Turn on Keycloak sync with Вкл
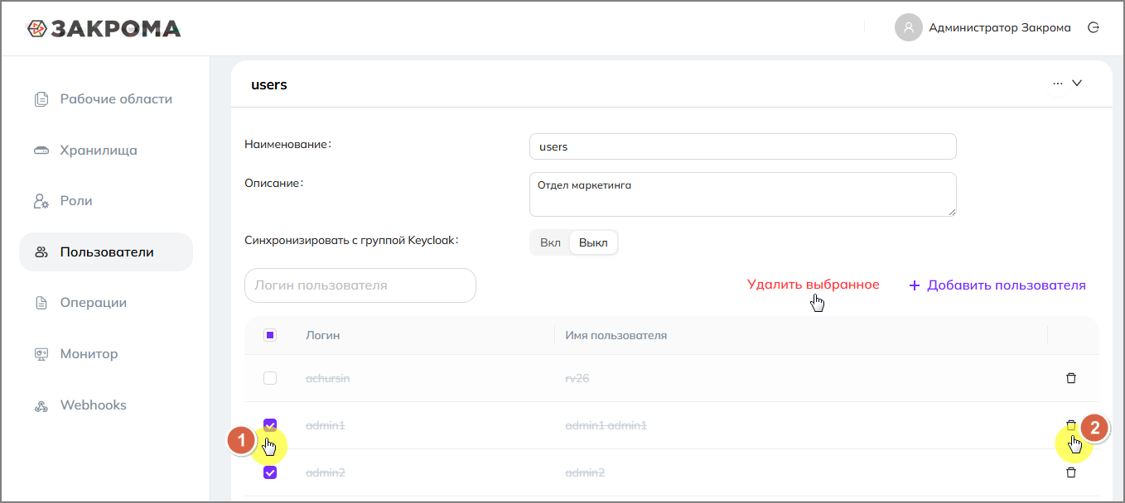 [550, 242]
